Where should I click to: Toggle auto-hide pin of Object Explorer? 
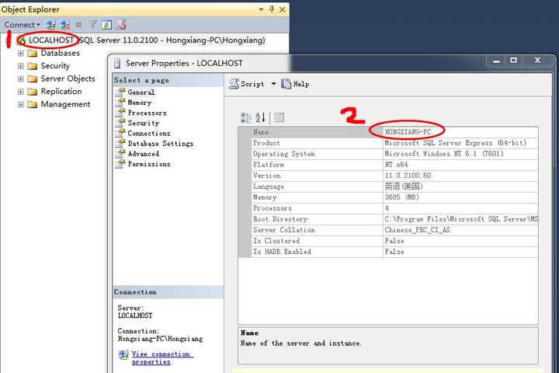(272, 9)
